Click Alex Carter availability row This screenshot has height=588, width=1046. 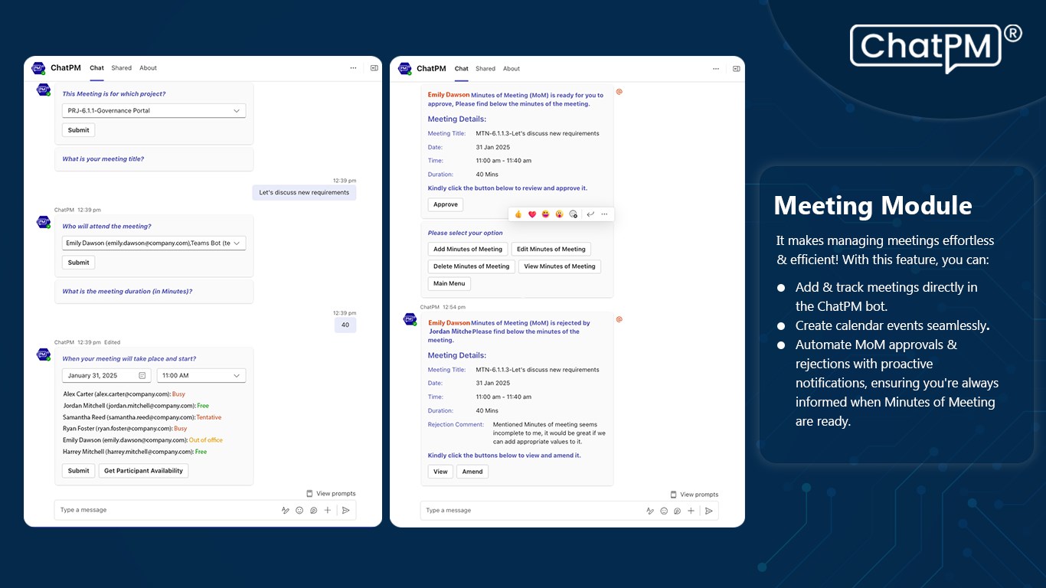tap(124, 394)
